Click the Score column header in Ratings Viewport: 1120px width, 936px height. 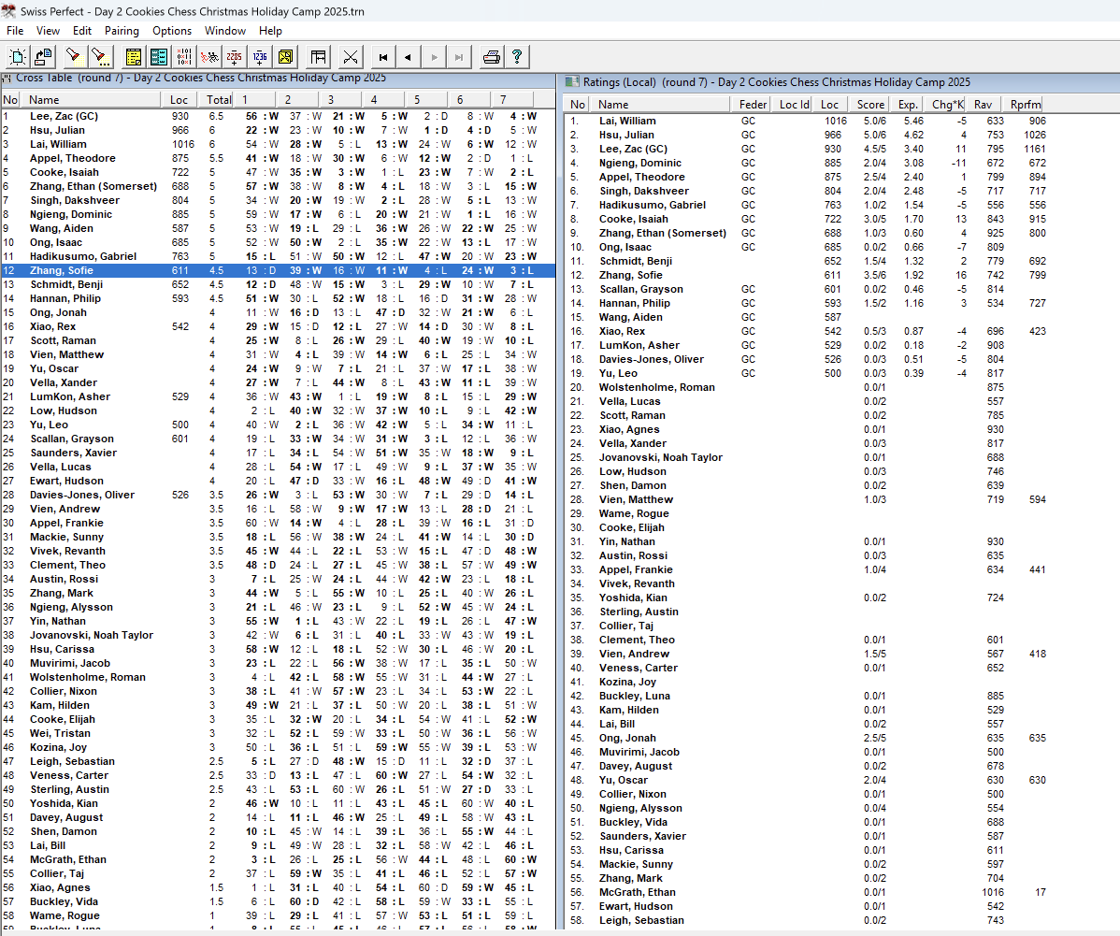(870, 105)
